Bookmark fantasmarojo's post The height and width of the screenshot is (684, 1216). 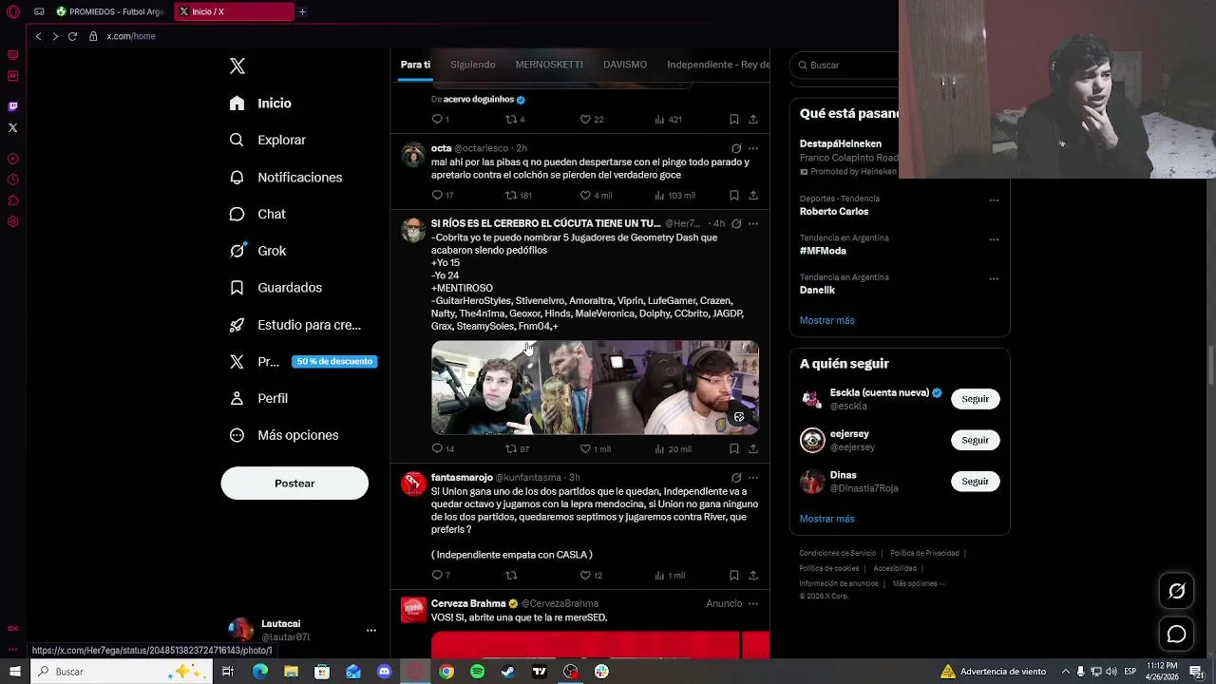point(733,575)
